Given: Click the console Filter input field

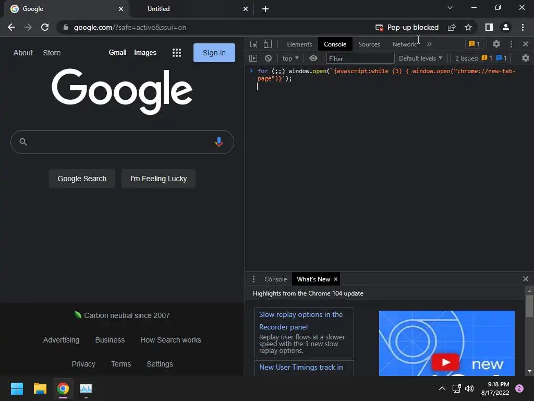Looking at the screenshot, I should [360, 58].
